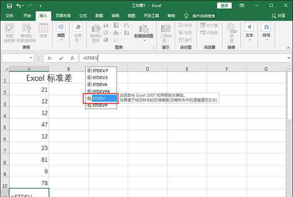Open the charts group dialog launcher

pos(154,48)
